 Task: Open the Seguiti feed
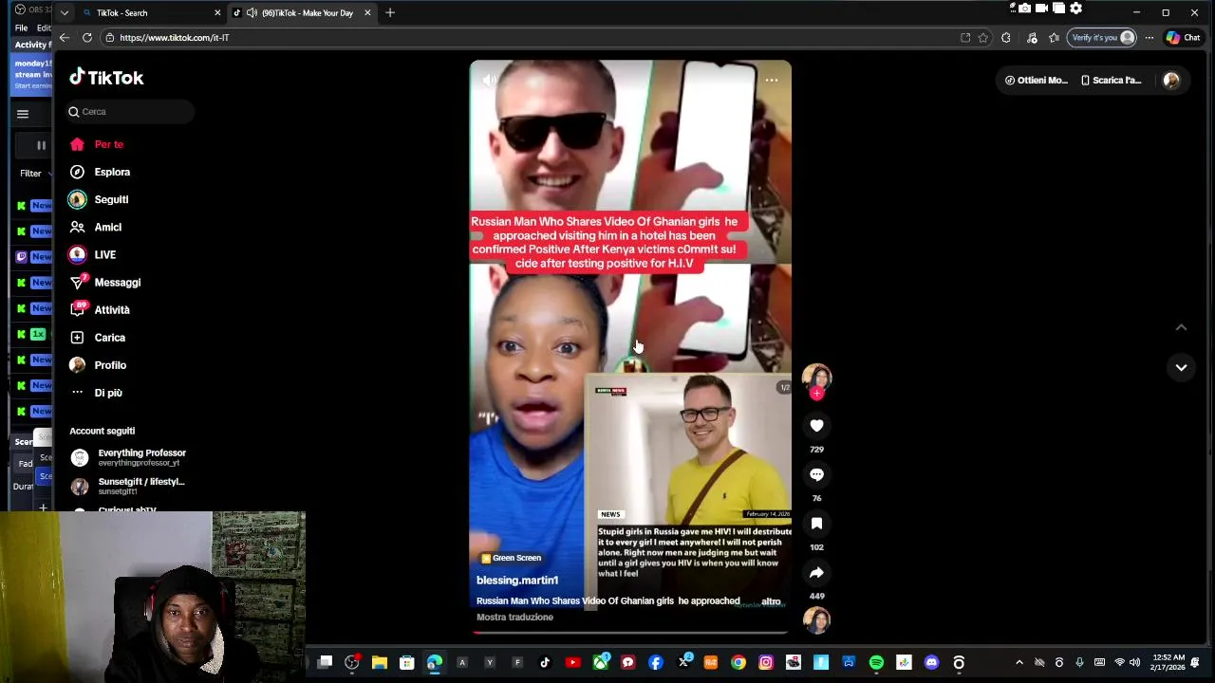click(100, 199)
